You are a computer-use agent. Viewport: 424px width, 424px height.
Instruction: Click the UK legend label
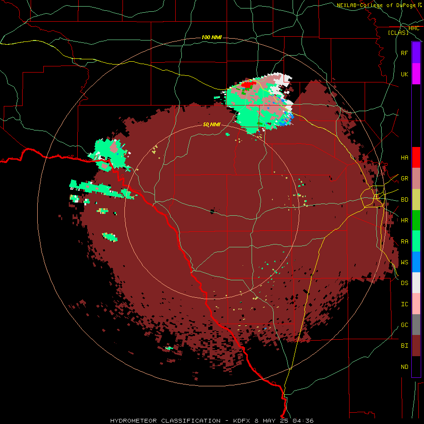tap(405, 74)
